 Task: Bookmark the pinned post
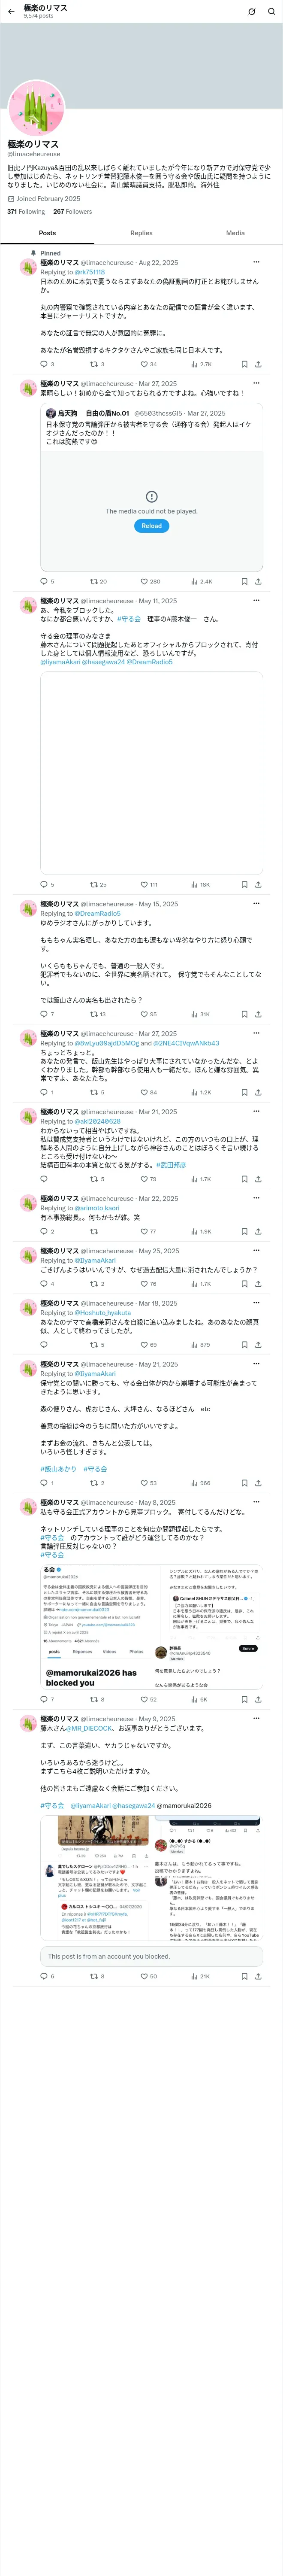[x=244, y=364]
